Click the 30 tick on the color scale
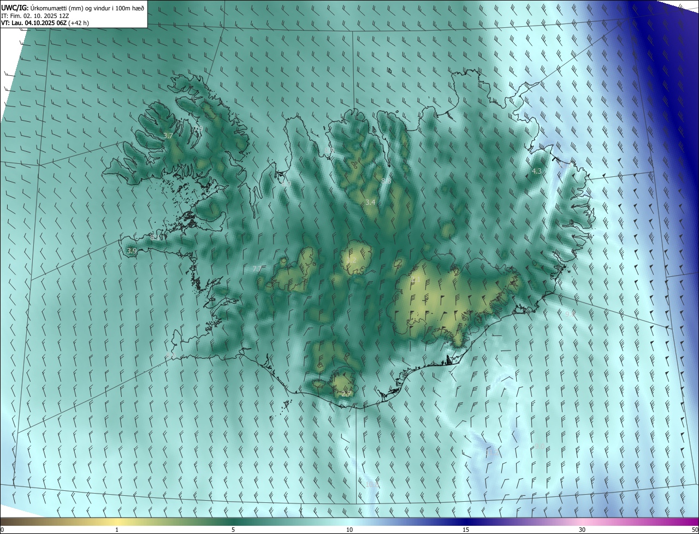Image resolution: width=699 pixels, height=534 pixels. coord(582,530)
